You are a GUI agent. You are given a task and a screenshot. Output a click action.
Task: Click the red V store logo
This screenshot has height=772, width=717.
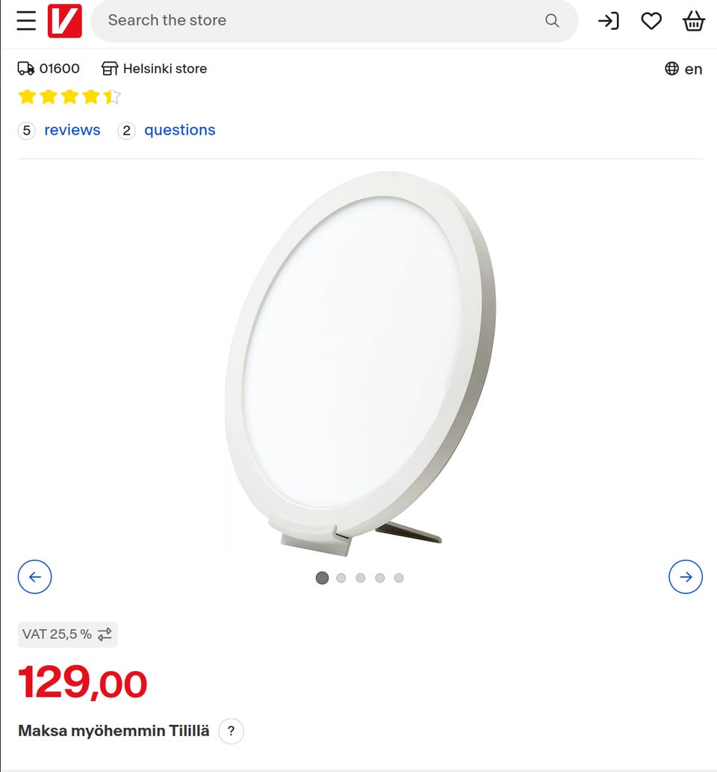[64, 21]
